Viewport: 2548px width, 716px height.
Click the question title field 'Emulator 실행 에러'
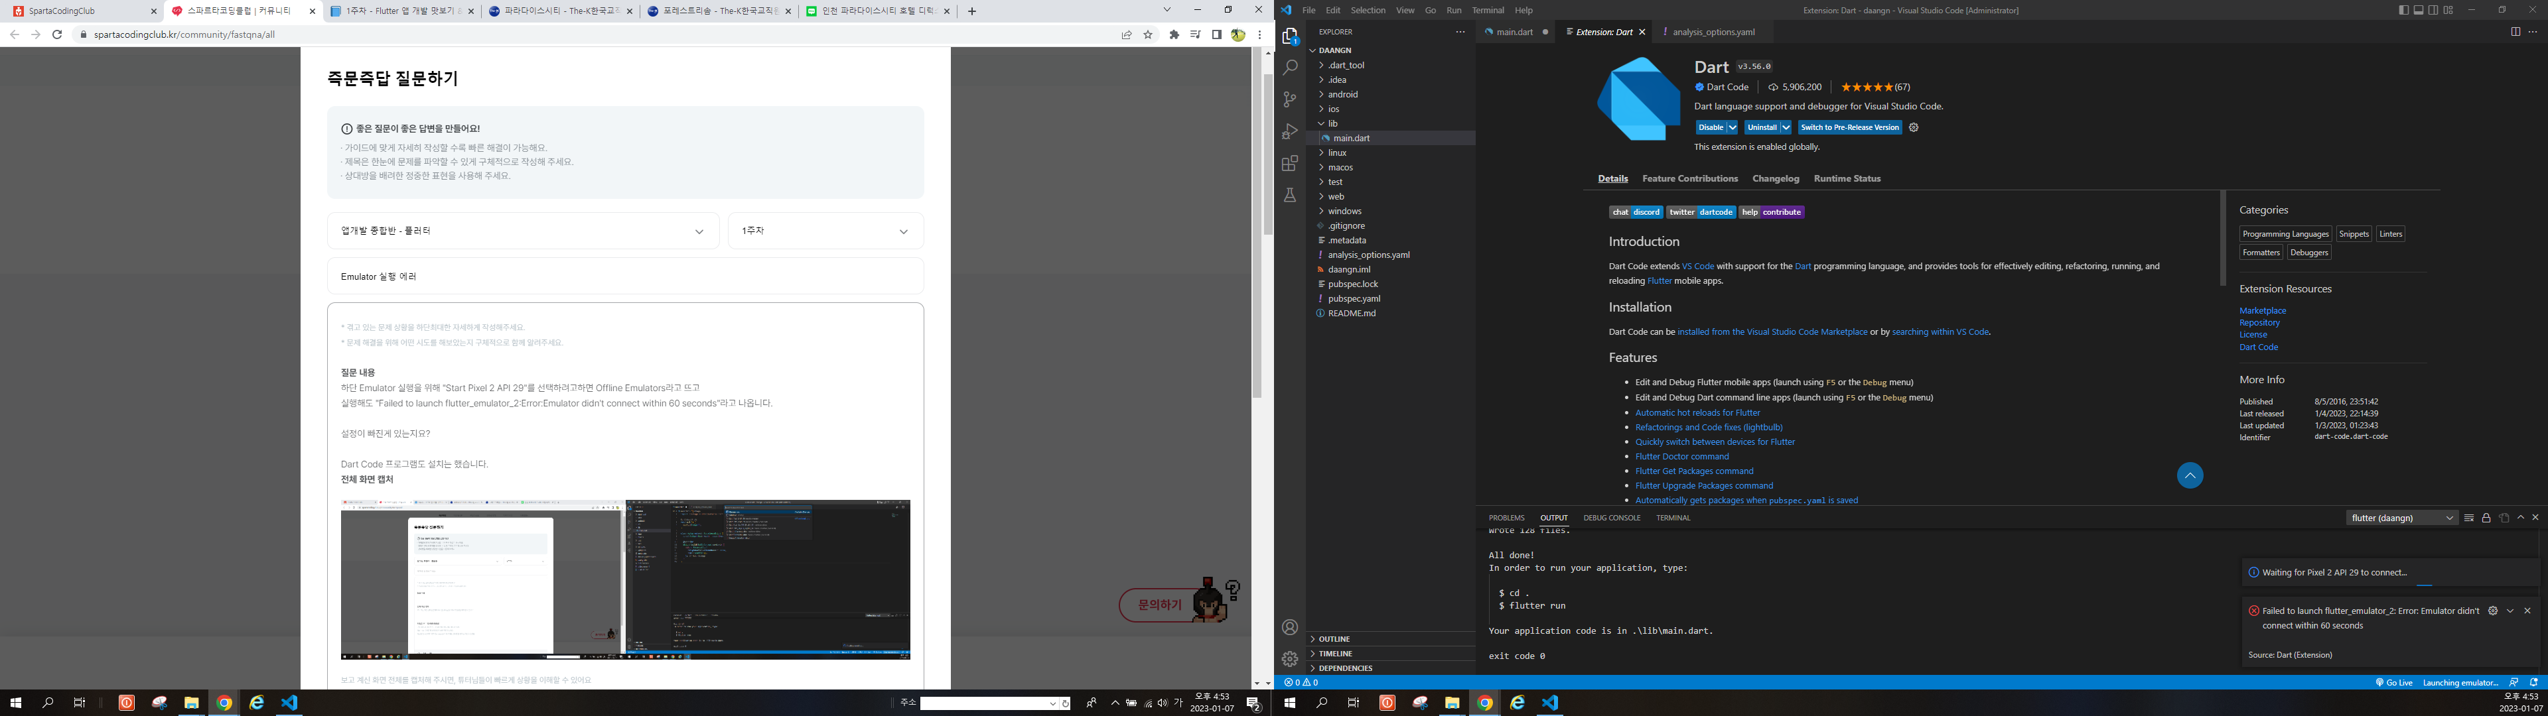625,276
